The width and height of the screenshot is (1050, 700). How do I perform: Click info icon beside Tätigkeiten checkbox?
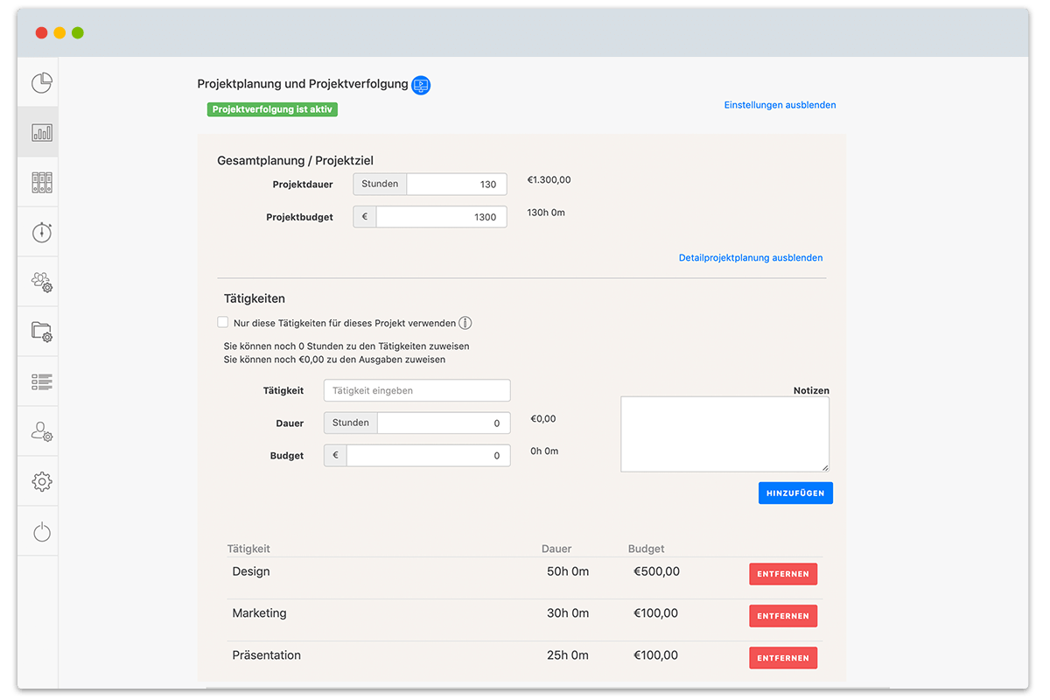click(465, 323)
